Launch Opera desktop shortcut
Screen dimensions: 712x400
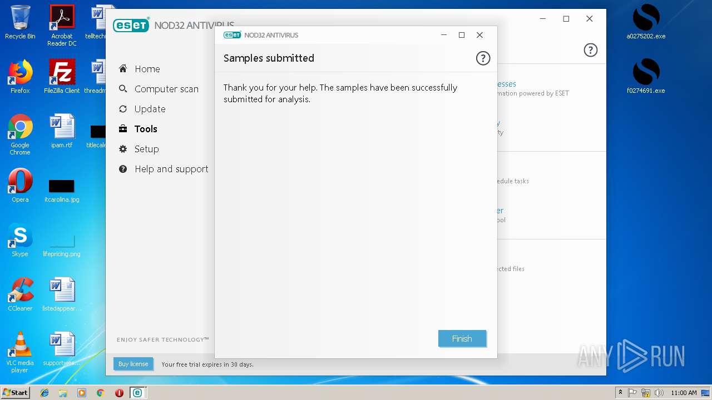(x=20, y=186)
